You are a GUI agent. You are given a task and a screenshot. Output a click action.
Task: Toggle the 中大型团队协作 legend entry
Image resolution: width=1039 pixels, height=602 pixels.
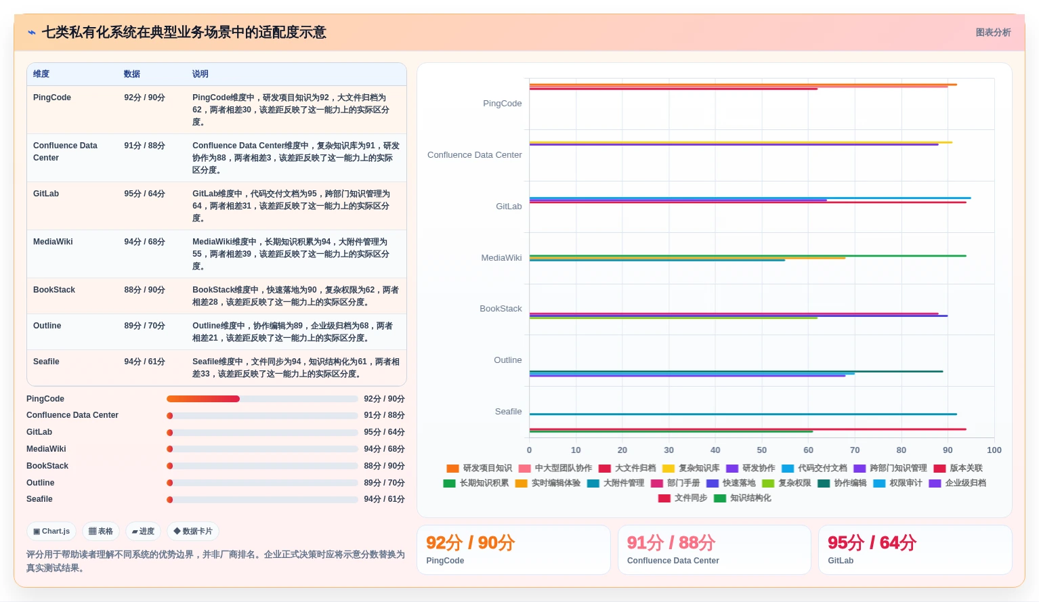pyautogui.click(x=555, y=468)
